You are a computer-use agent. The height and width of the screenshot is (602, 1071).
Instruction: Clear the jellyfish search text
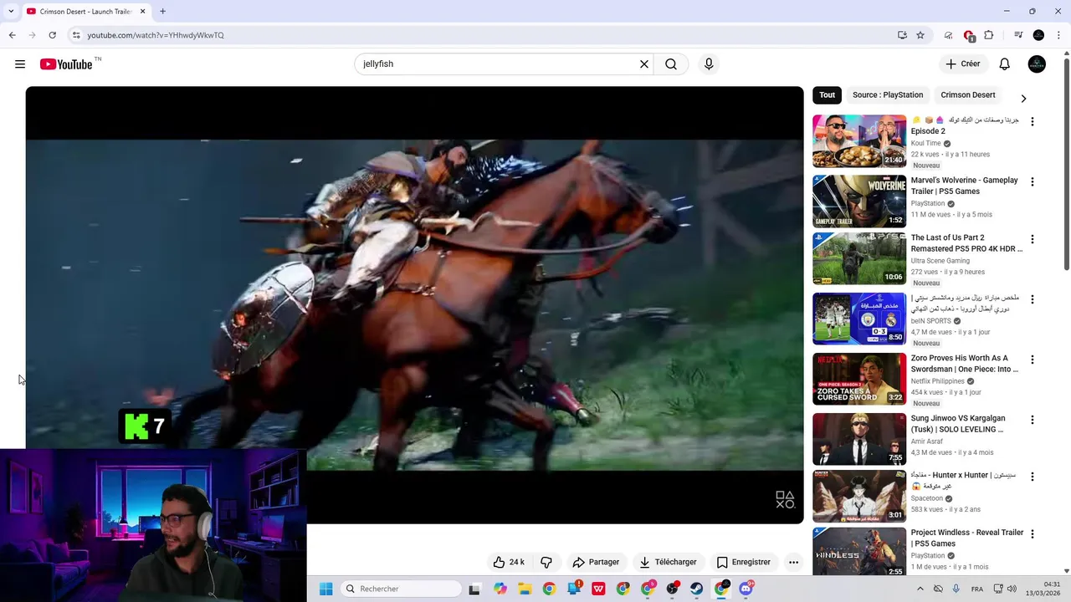tap(644, 64)
